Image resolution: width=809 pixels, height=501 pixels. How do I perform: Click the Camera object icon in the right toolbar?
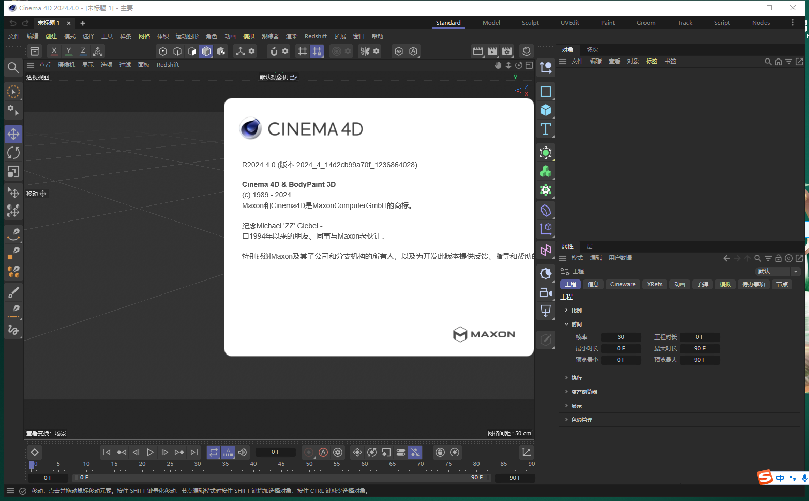[x=545, y=292]
